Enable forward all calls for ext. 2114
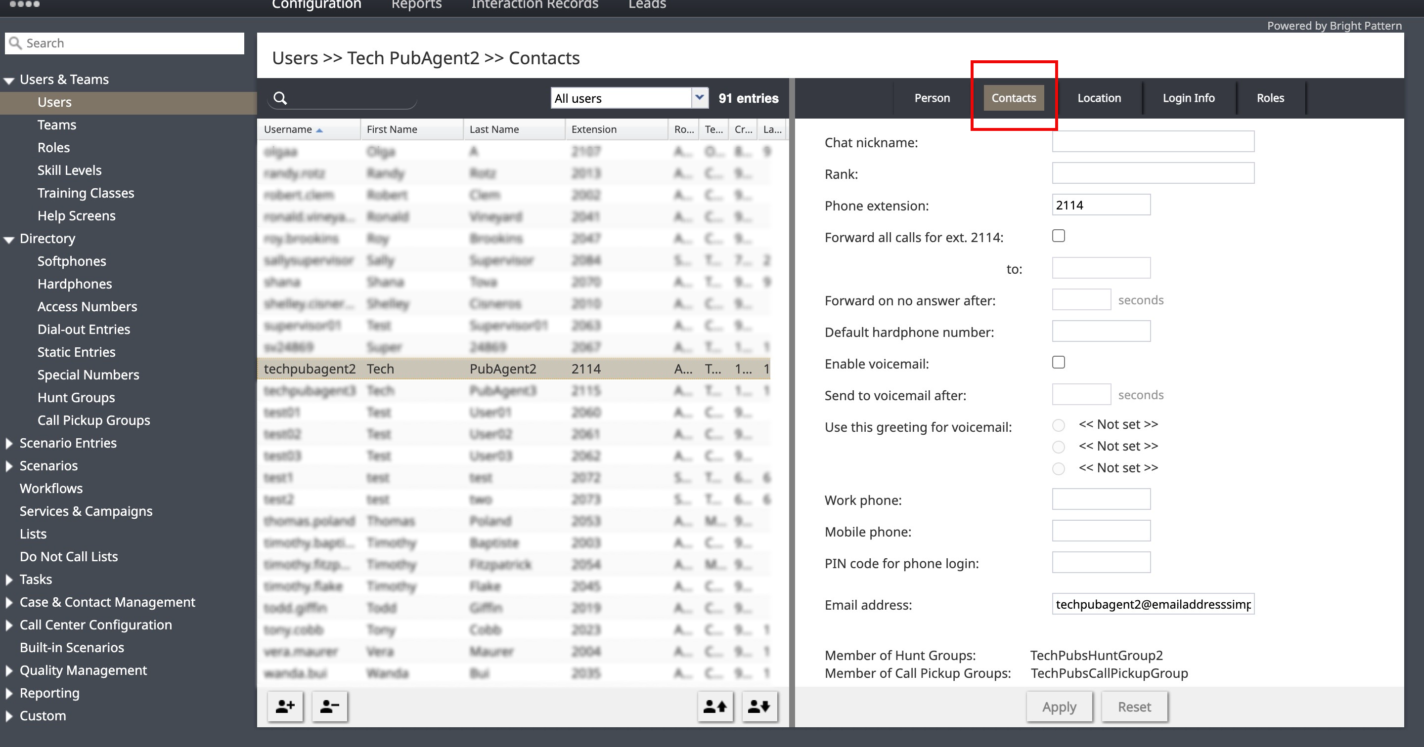 (x=1058, y=236)
